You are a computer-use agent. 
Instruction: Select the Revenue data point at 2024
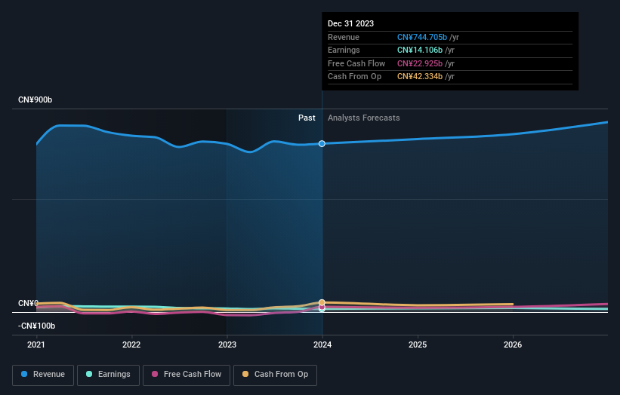click(x=322, y=144)
